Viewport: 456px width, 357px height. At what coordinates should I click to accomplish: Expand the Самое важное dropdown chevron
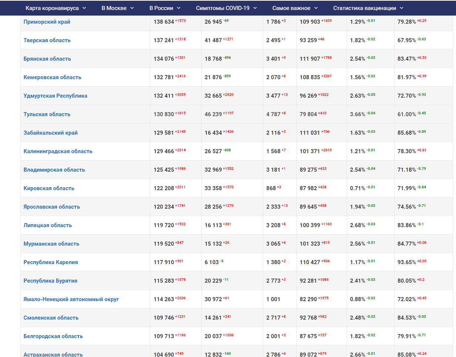pos(316,8)
